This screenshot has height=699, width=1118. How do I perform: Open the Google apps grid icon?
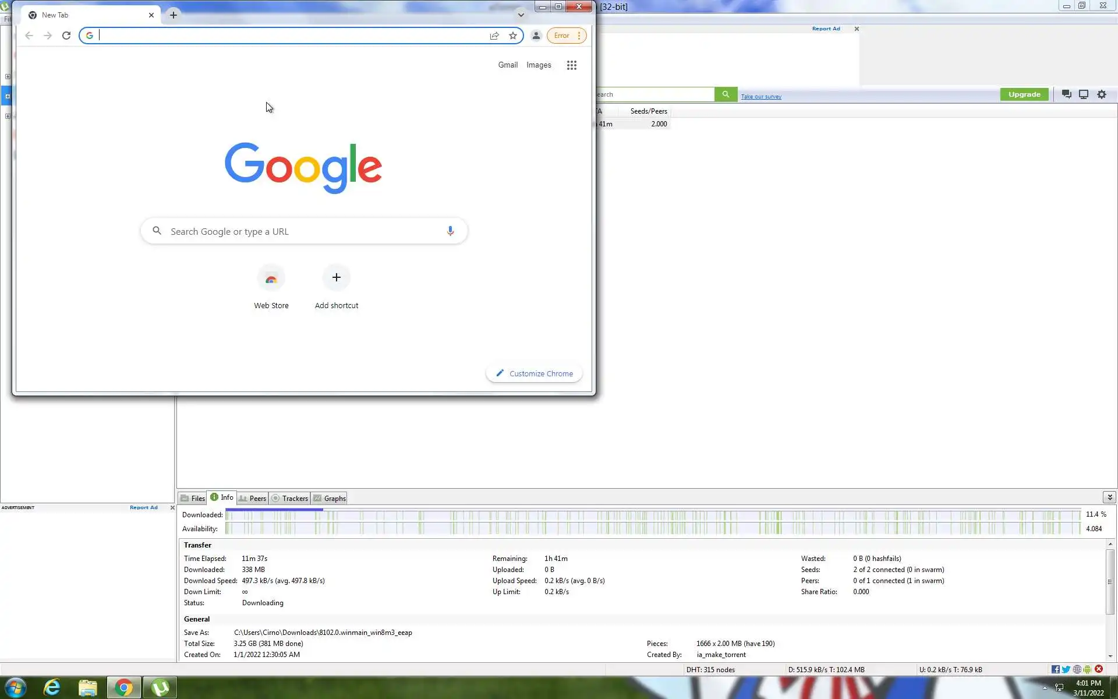571,65
